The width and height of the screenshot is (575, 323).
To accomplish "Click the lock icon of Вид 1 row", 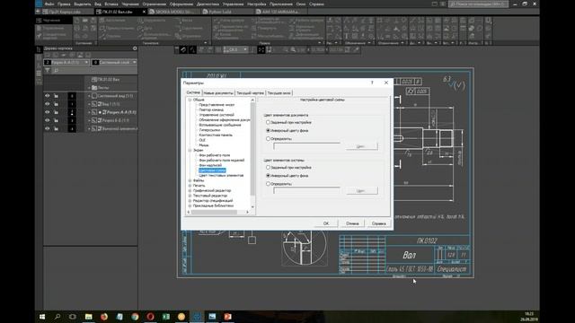I will 56,104.
